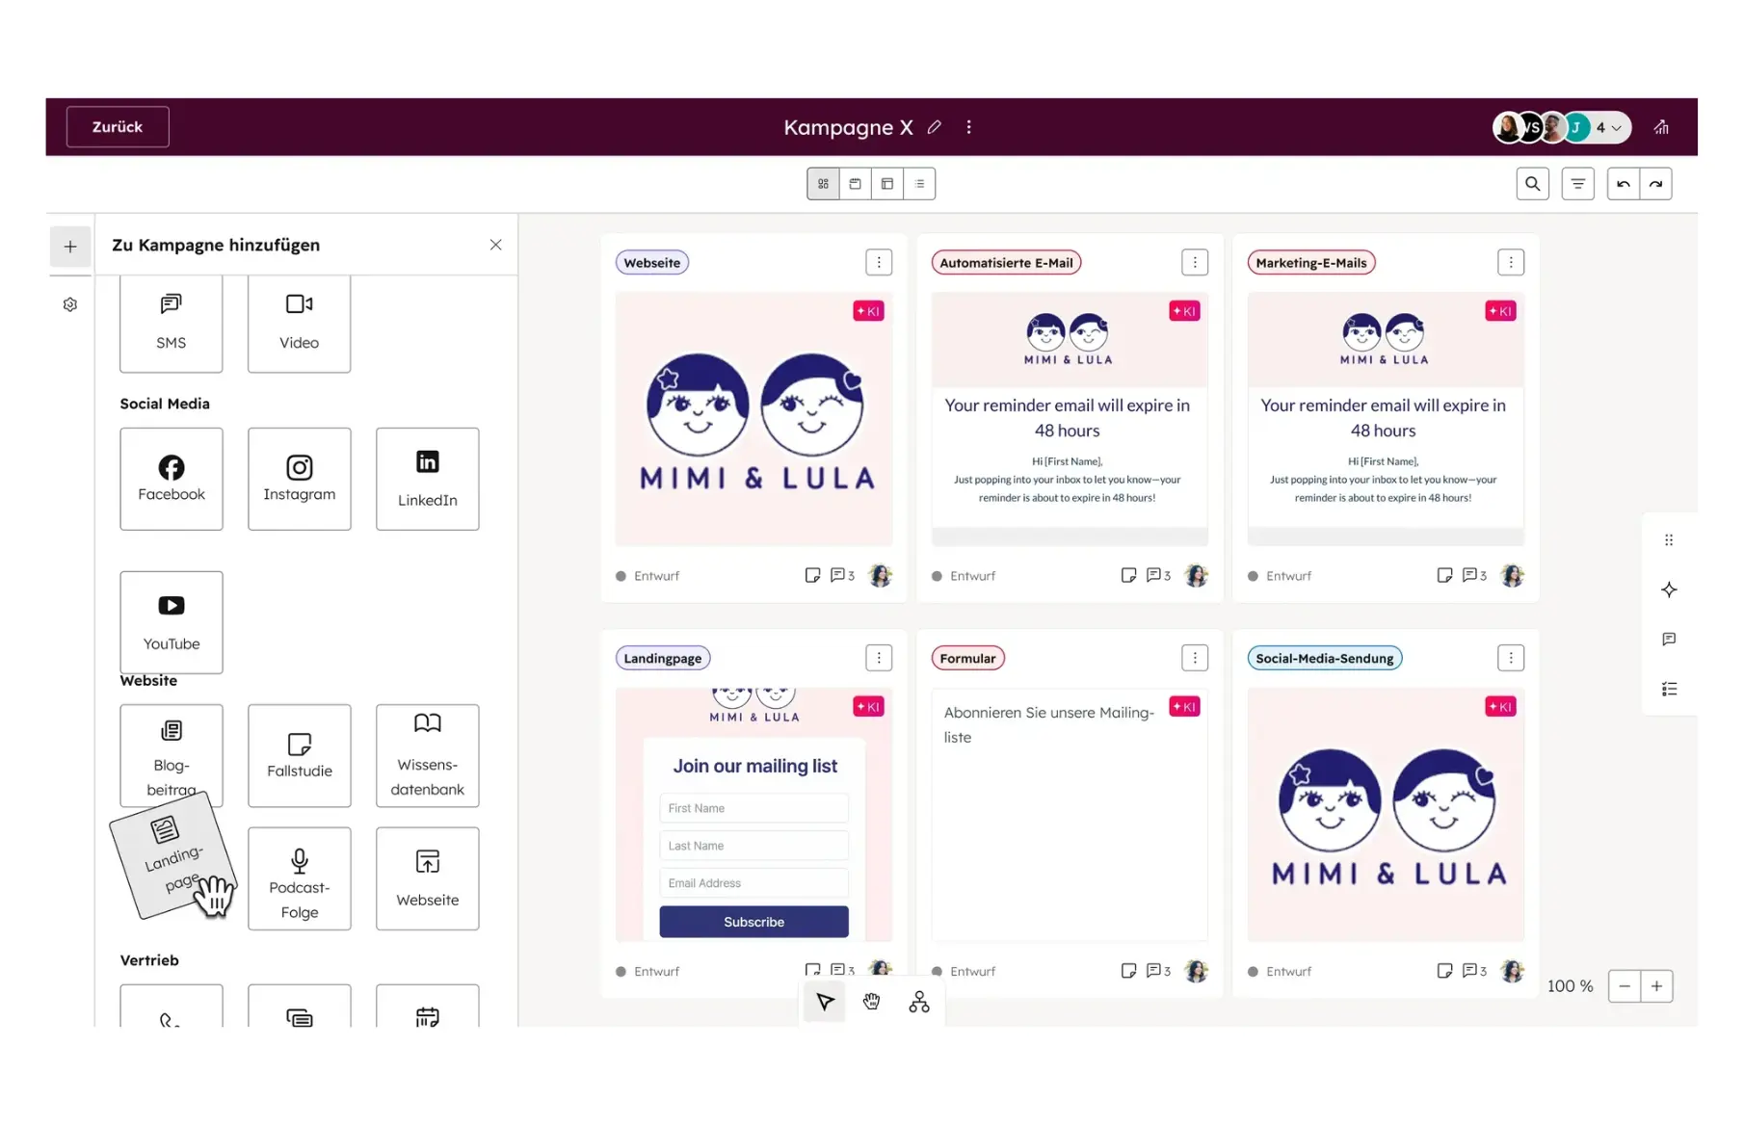
Task: Open the Formular card options menu
Action: point(1195,658)
